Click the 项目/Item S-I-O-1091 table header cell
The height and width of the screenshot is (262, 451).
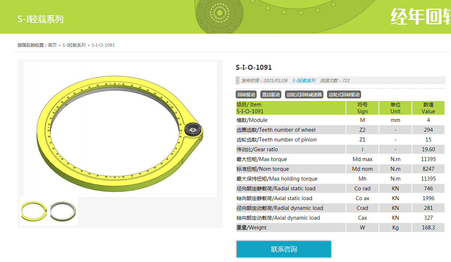click(x=291, y=108)
